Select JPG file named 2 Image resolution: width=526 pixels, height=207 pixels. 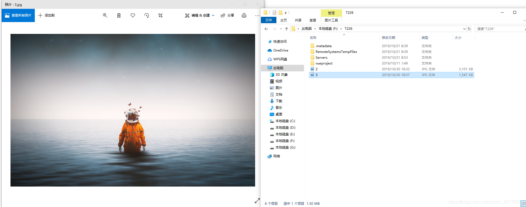click(392, 69)
